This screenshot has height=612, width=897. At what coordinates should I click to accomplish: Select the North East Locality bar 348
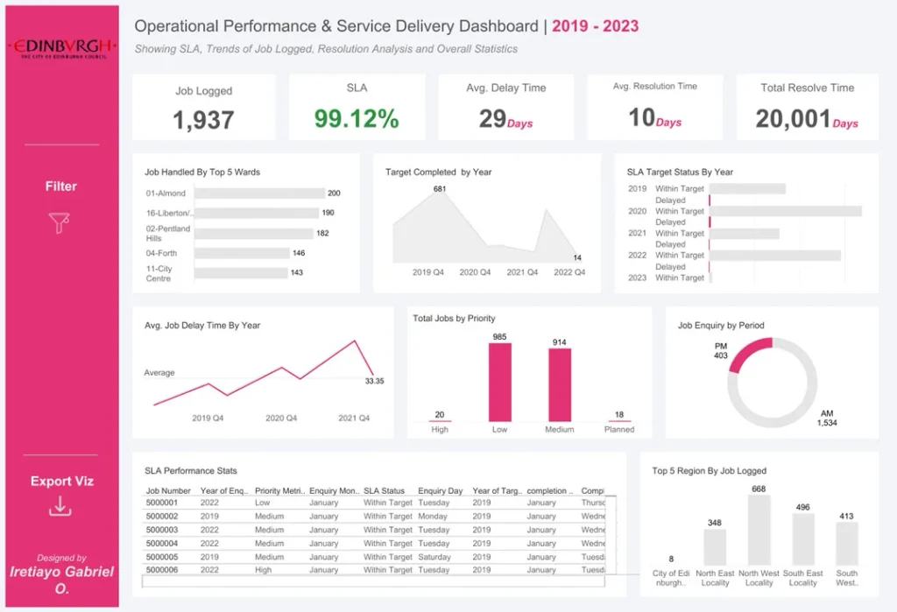pyautogui.click(x=715, y=547)
